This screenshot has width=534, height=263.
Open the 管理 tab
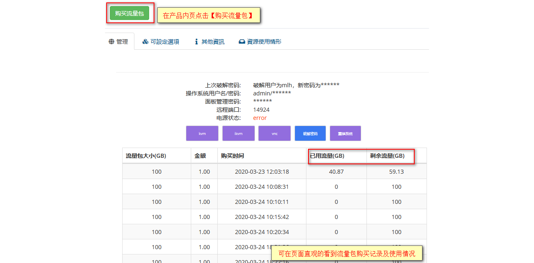coord(118,42)
